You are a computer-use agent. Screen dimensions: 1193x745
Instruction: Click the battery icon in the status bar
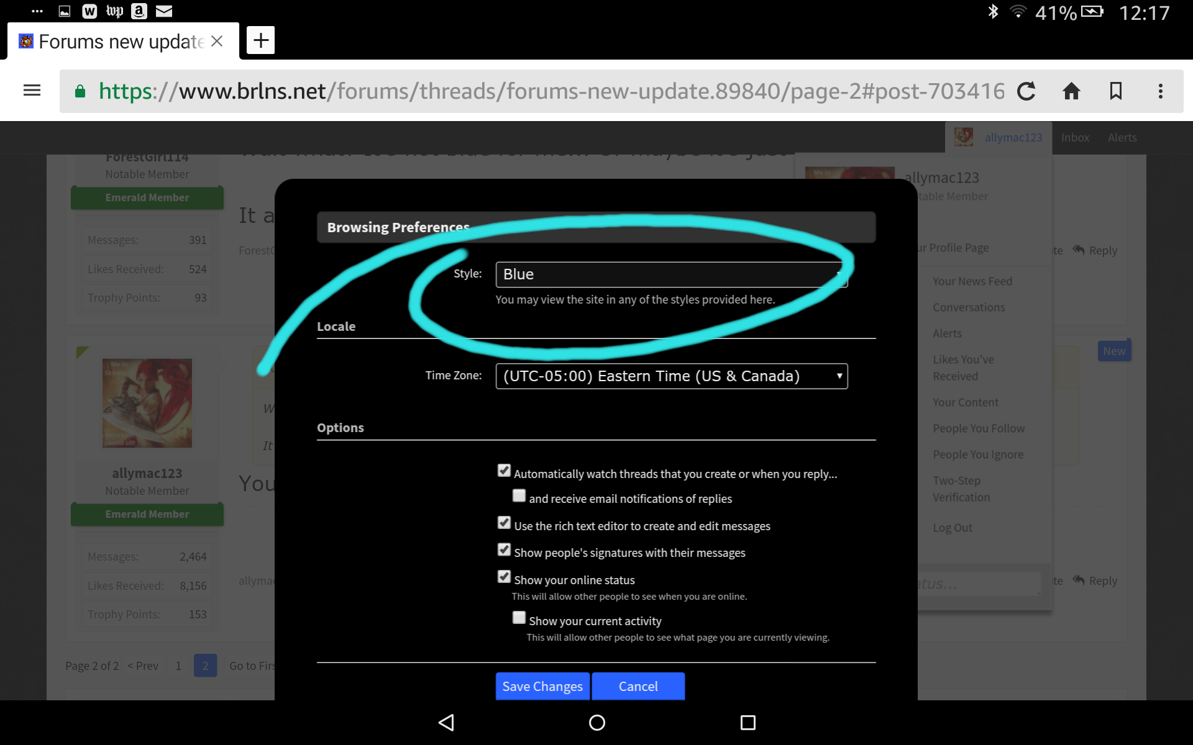pos(1092,11)
